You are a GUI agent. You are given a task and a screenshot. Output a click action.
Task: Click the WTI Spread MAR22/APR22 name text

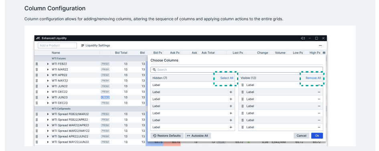[x=70, y=125]
